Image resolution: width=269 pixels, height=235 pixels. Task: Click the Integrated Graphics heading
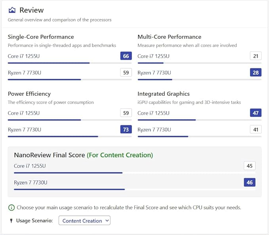[164, 94]
